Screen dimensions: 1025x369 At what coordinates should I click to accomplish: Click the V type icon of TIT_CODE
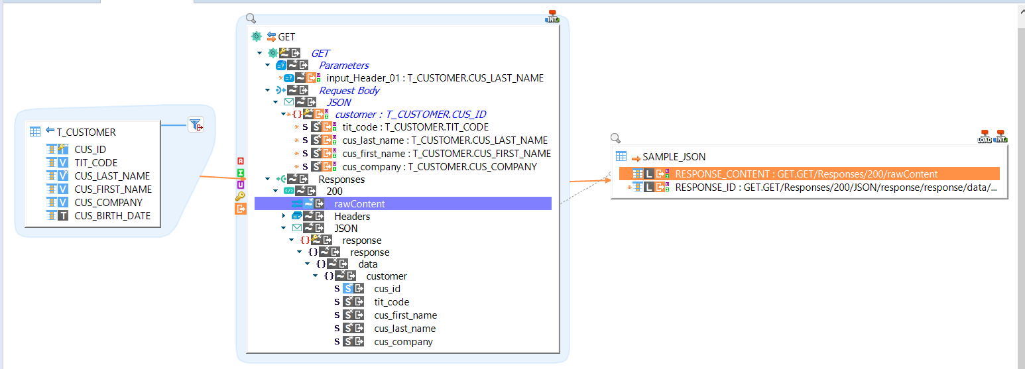[x=63, y=162]
